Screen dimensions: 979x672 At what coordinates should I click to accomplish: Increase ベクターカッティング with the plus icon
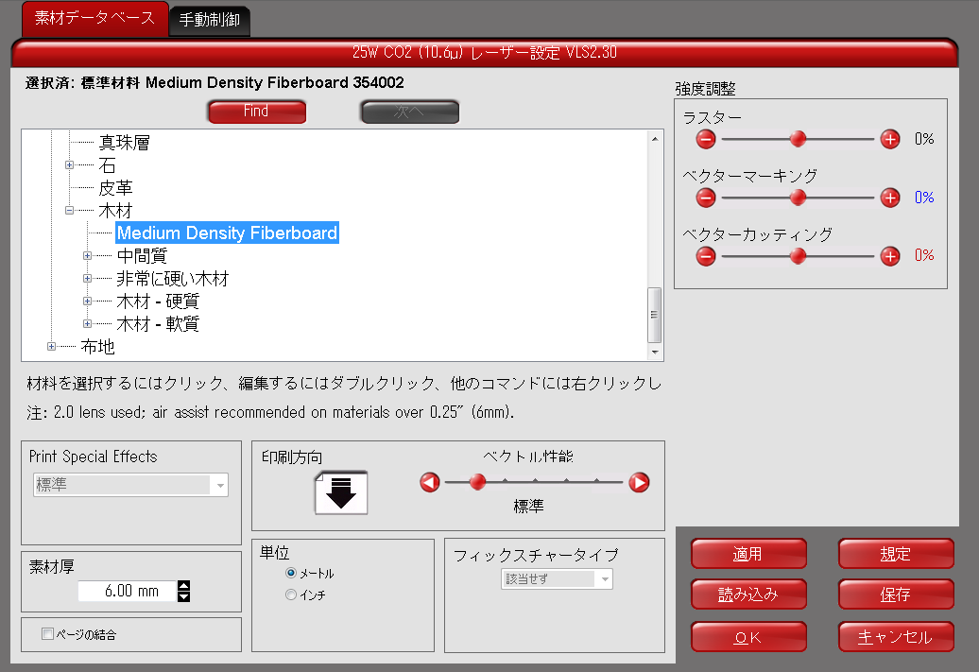pyautogui.click(x=889, y=255)
